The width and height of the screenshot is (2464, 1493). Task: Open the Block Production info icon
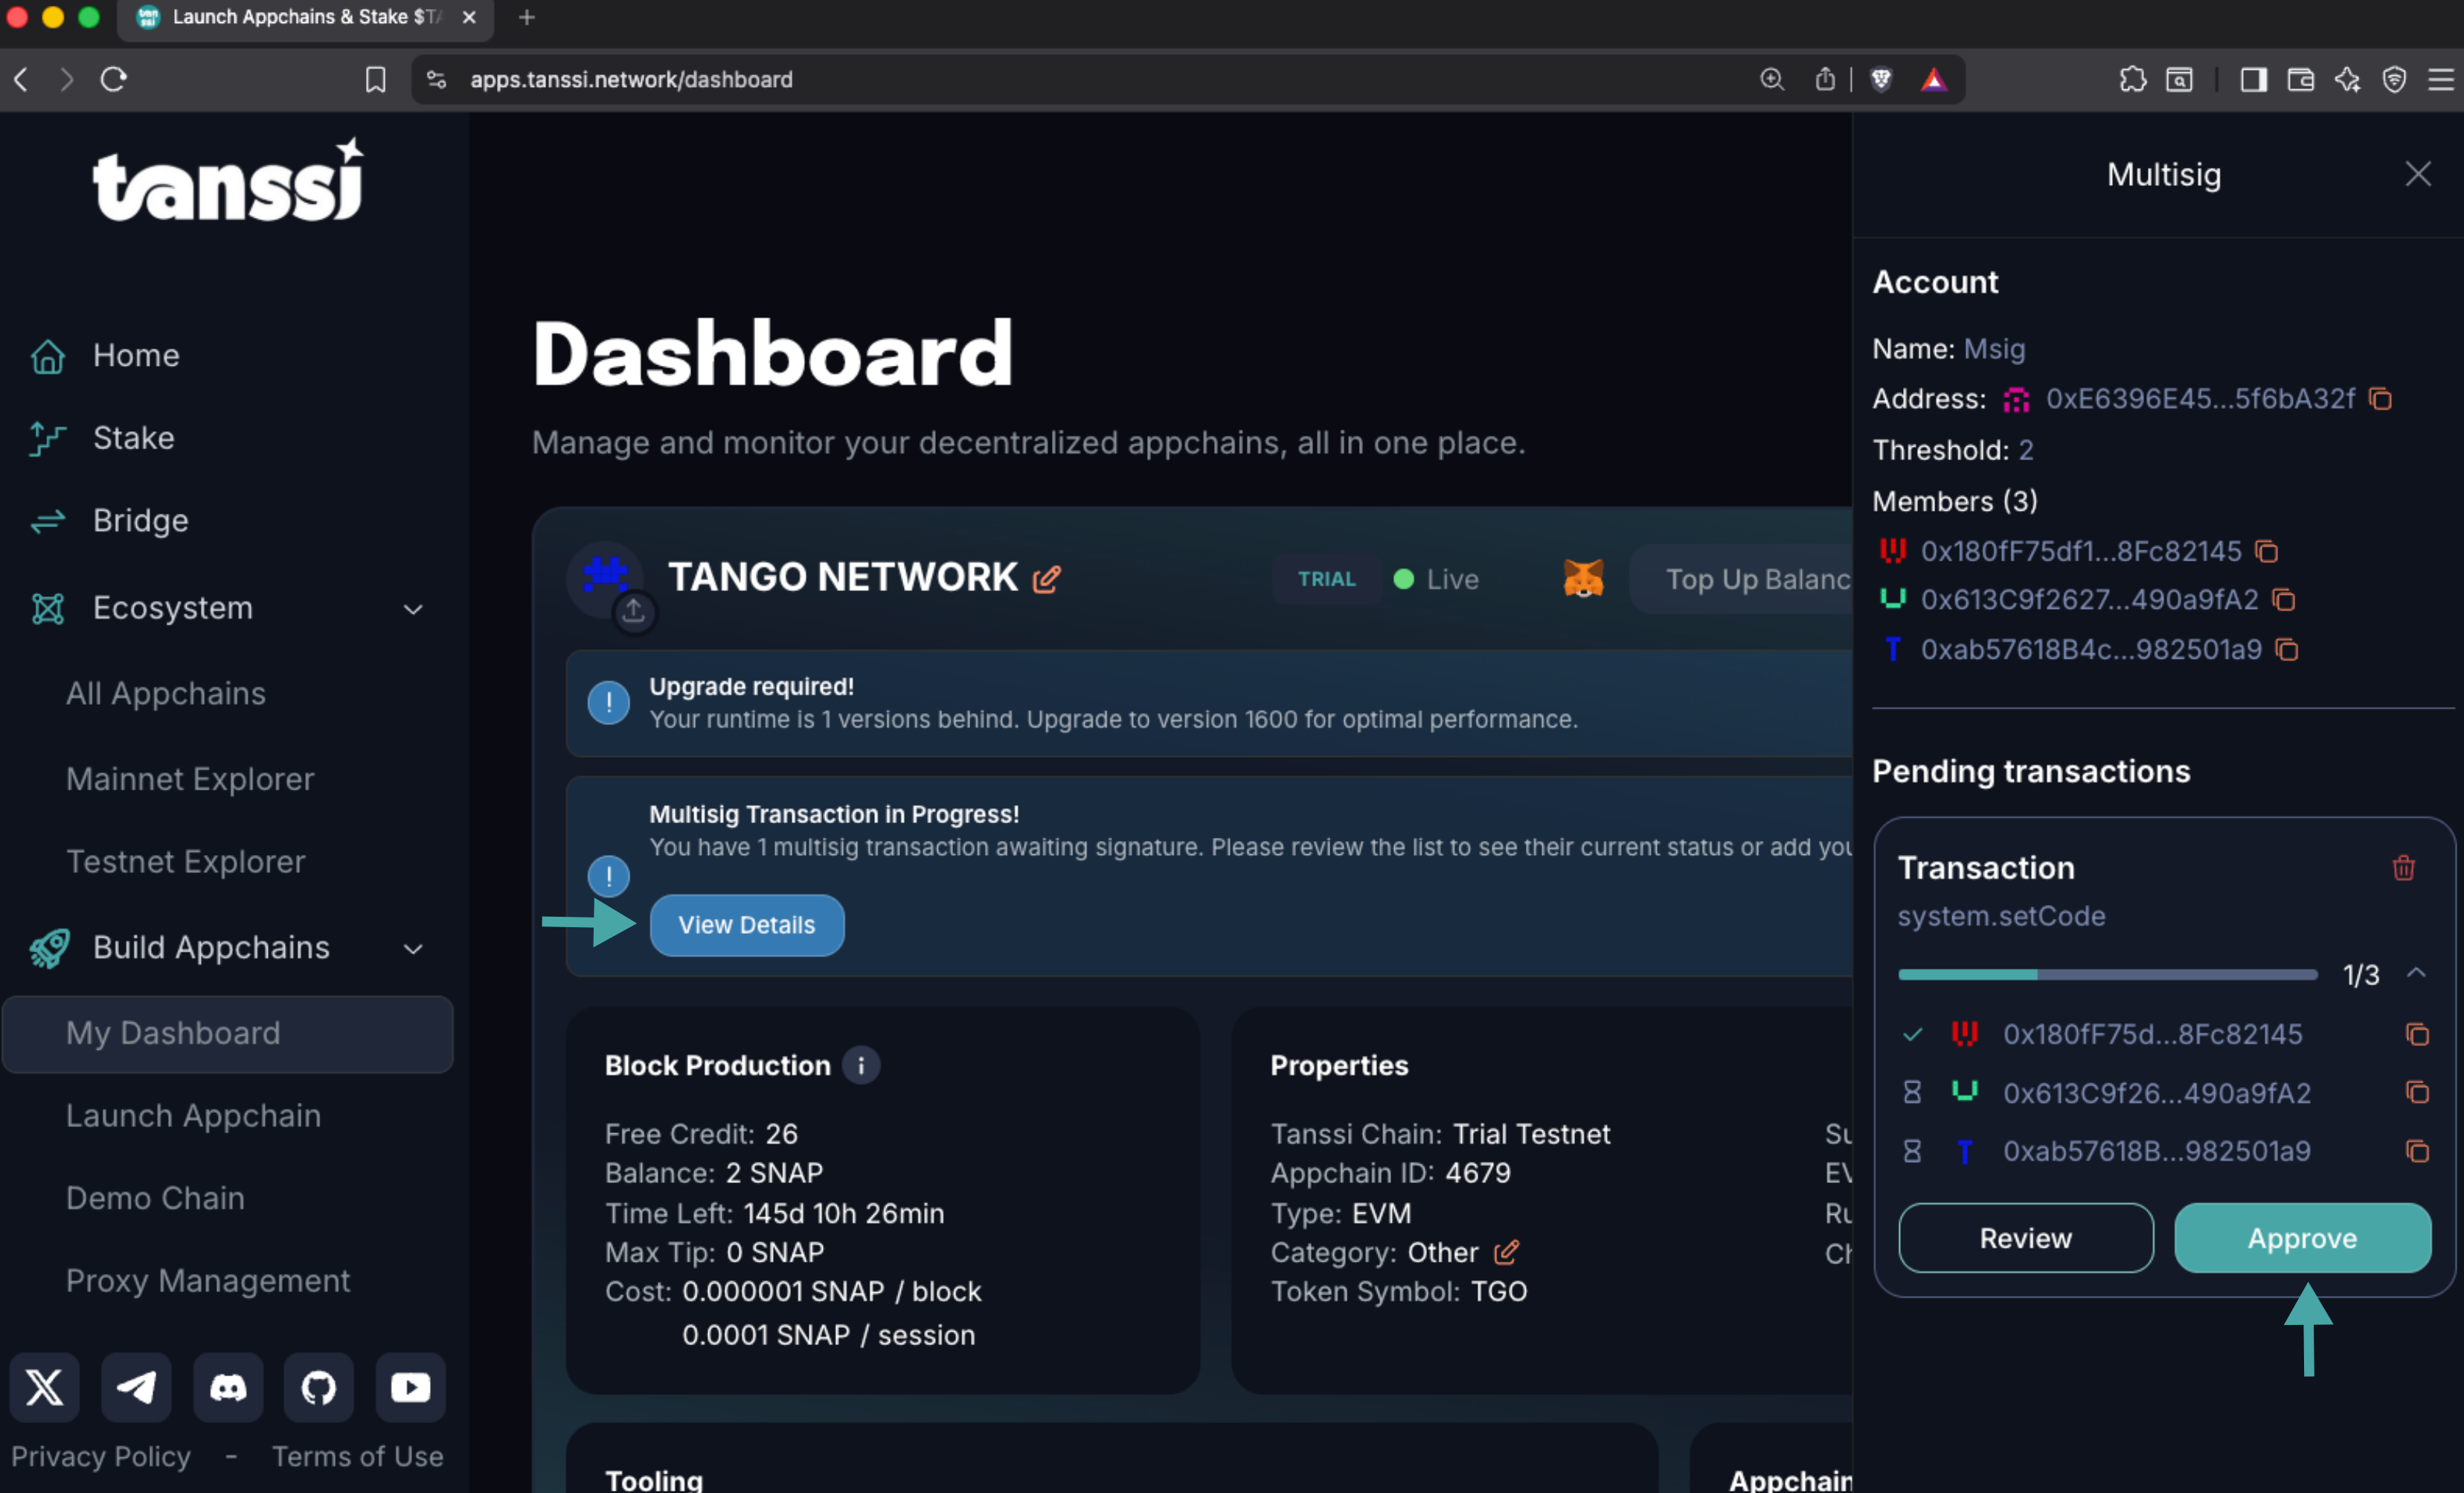tap(860, 1065)
